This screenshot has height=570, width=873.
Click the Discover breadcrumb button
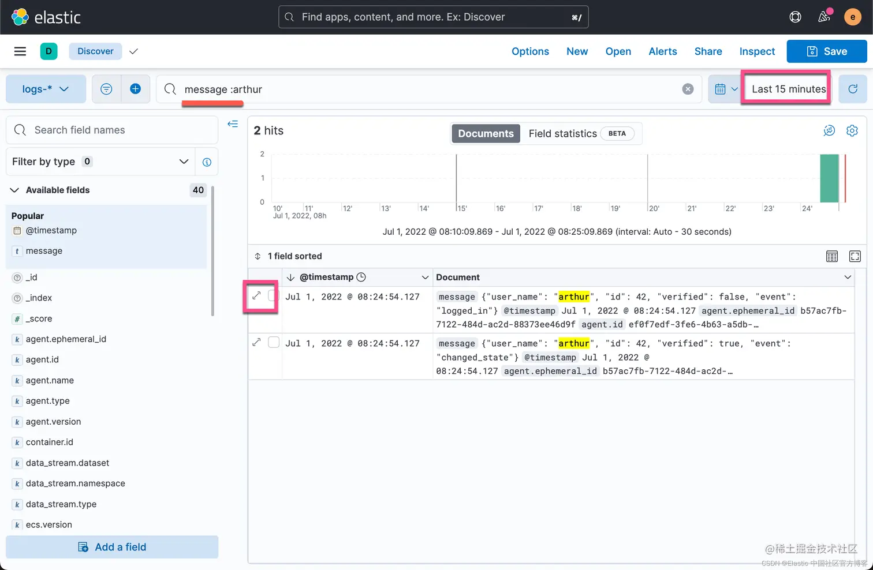coord(95,51)
